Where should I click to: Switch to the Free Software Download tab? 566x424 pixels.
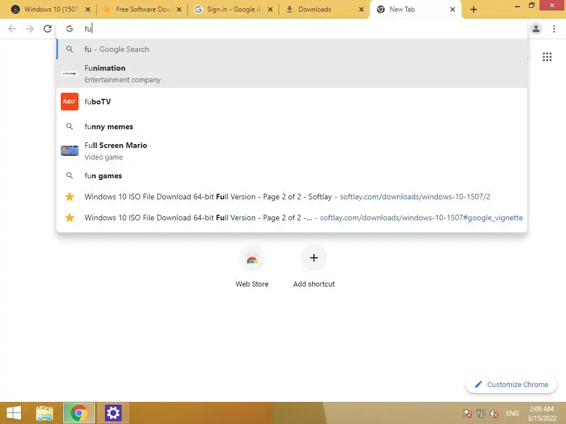pos(142,10)
